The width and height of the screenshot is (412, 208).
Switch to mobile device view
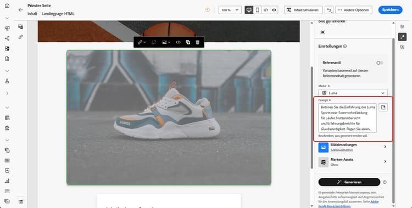pyautogui.click(x=257, y=10)
